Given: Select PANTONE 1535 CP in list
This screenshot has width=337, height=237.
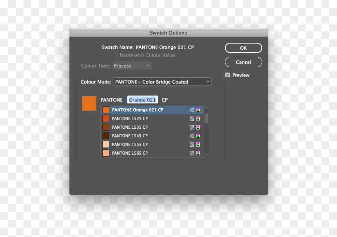Looking at the screenshot, I should 152,127.
